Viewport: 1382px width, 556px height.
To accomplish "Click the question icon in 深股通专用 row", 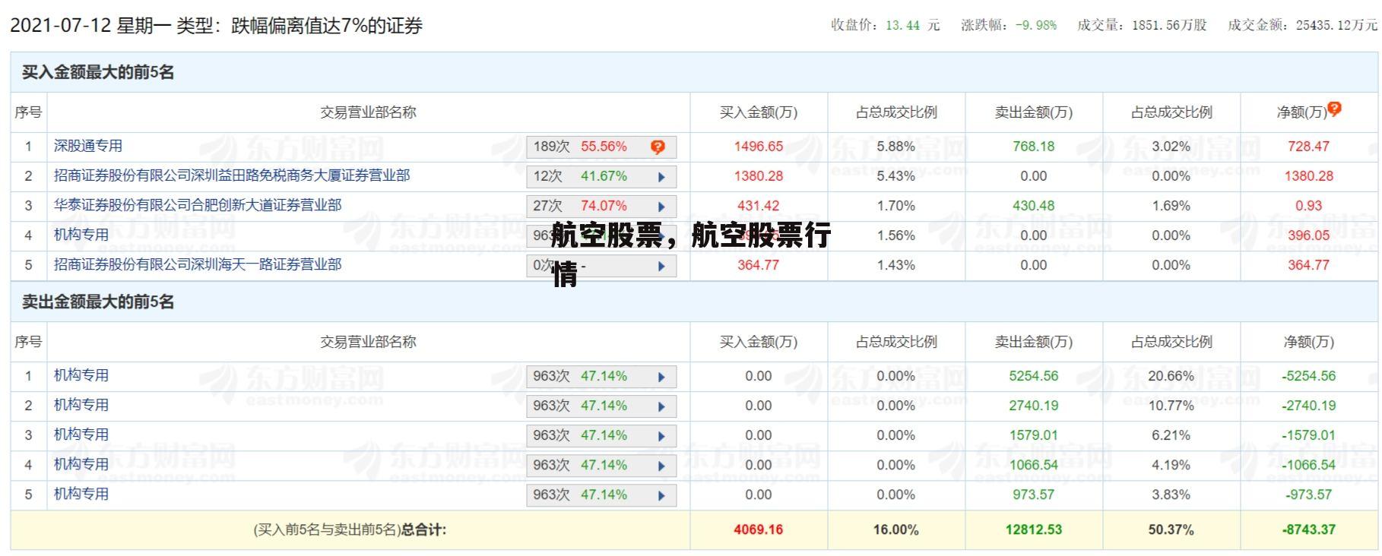I will tap(658, 147).
